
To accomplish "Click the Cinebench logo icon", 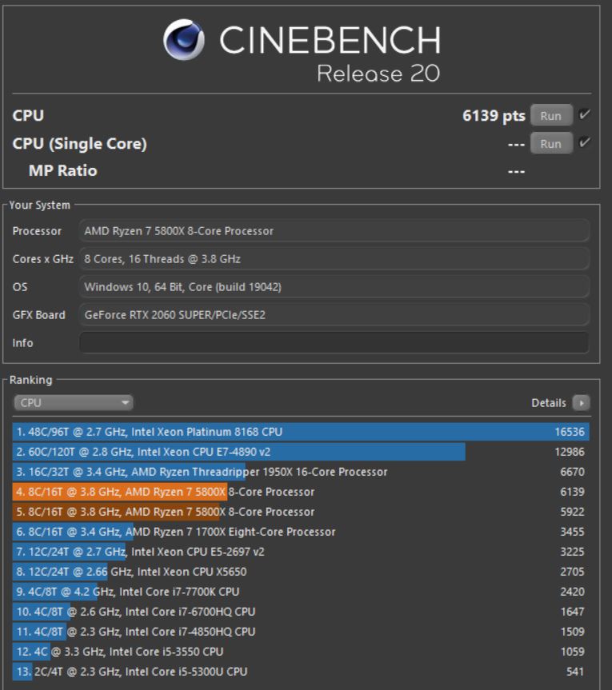I will pyautogui.click(x=184, y=40).
